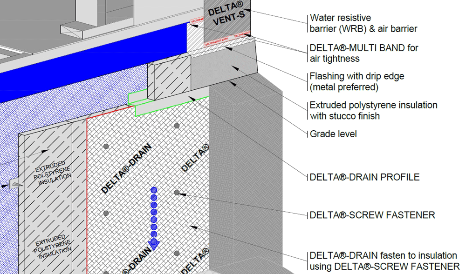The image size is (466, 274).
Task: Click the 'Water resistive barrier (WRB) & air barrier' label
Action: click(x=363, y=23)
